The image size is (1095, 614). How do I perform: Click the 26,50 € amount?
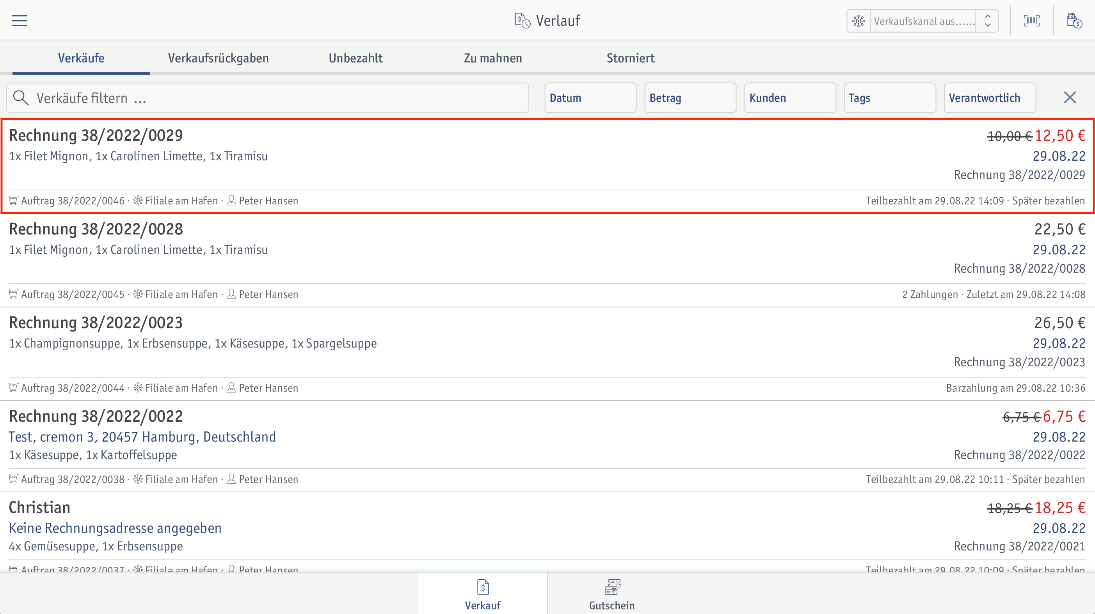(x=1060, y=323)
